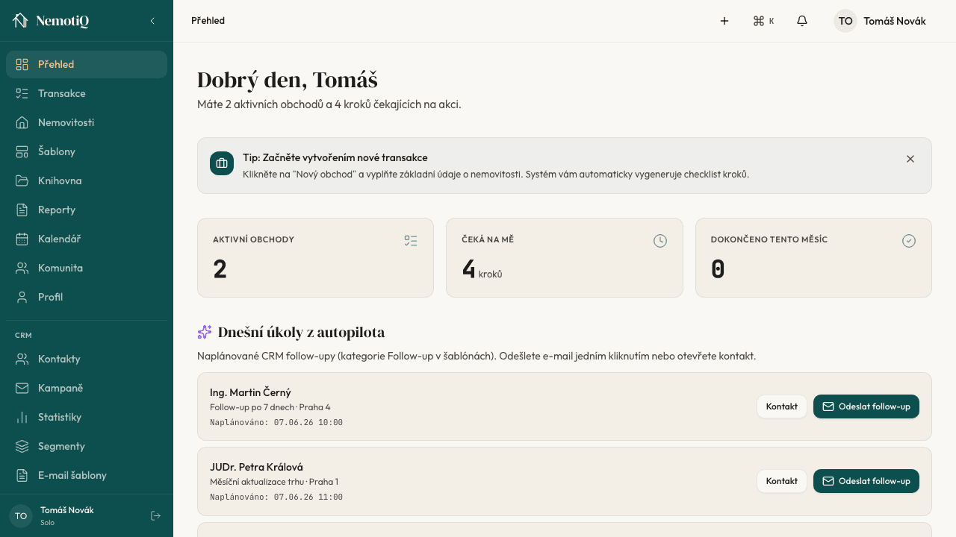Click the briefcase icon in tip banner
This screenshot has width=956, height=537.
point(222,163)
